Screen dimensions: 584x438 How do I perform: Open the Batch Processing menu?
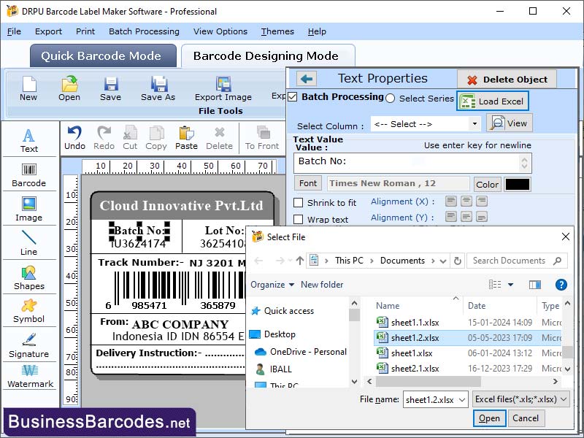click(145, 31)
